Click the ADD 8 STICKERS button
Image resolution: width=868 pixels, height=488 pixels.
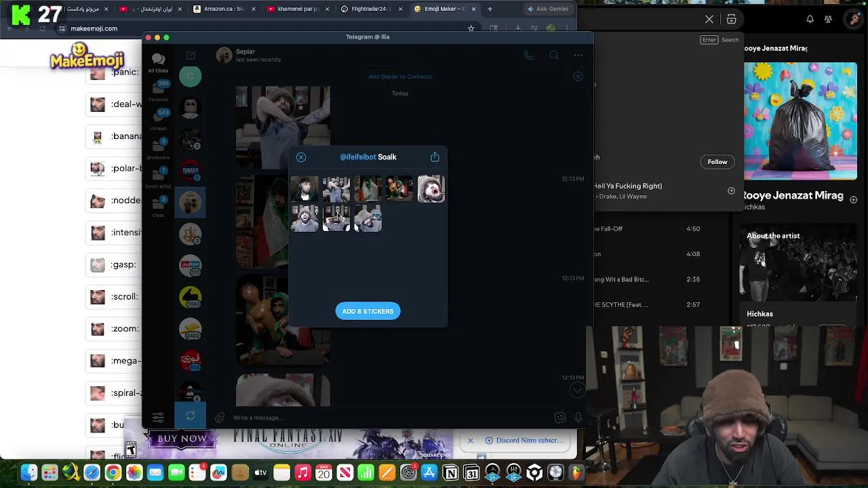[368, 311]
